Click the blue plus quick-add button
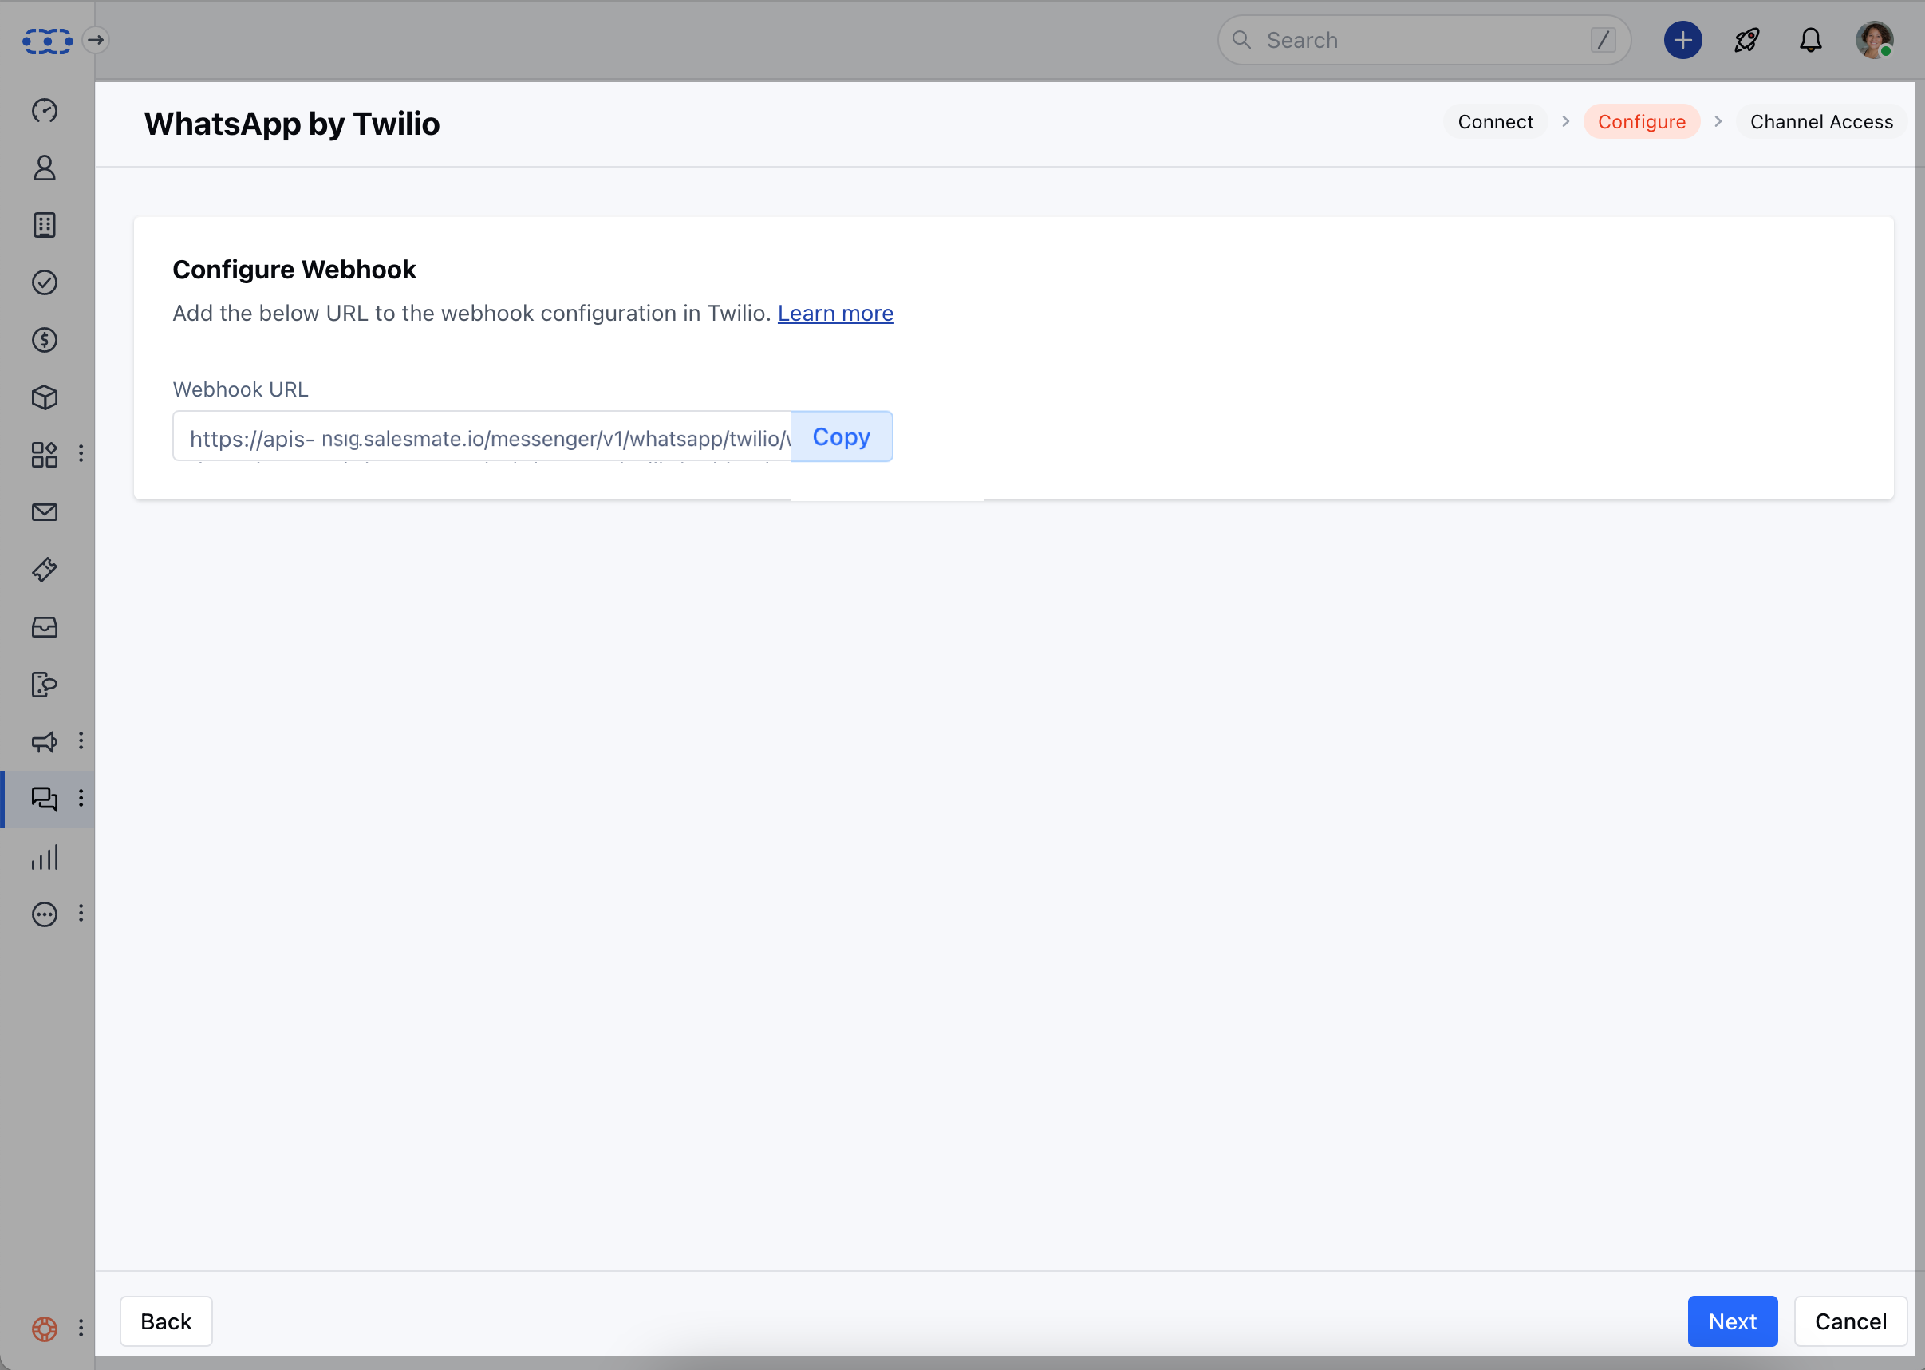The height and width of the screenshot is (1370, 1925). click(x=1682, y=40)
